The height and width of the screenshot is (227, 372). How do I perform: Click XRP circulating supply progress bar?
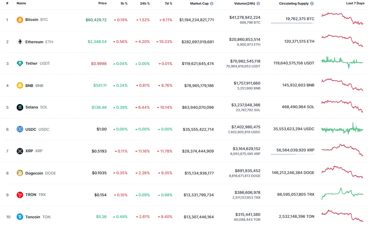pyautogui.click(x=292, y=154)
